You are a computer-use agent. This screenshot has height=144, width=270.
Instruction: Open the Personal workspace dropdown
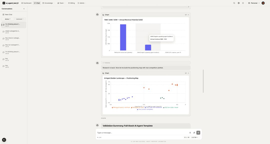point(254,3)
